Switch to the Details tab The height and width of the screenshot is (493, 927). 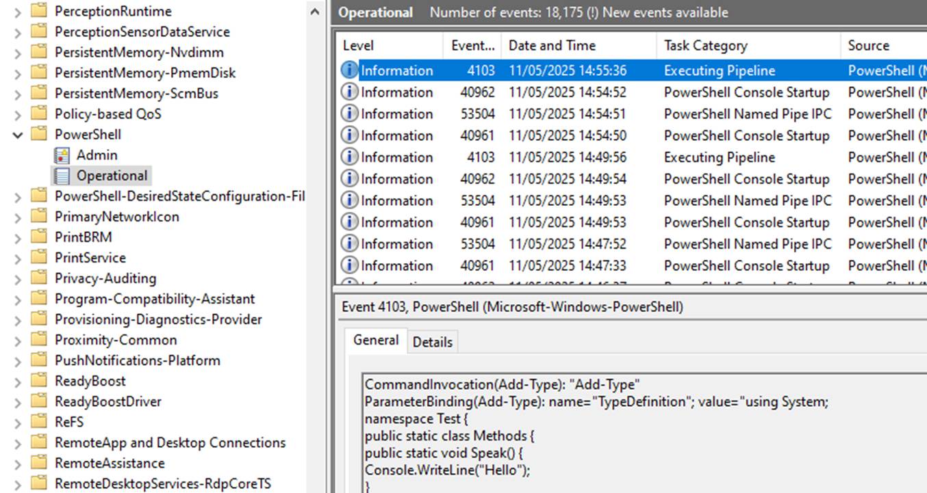(x=432, y=342)
